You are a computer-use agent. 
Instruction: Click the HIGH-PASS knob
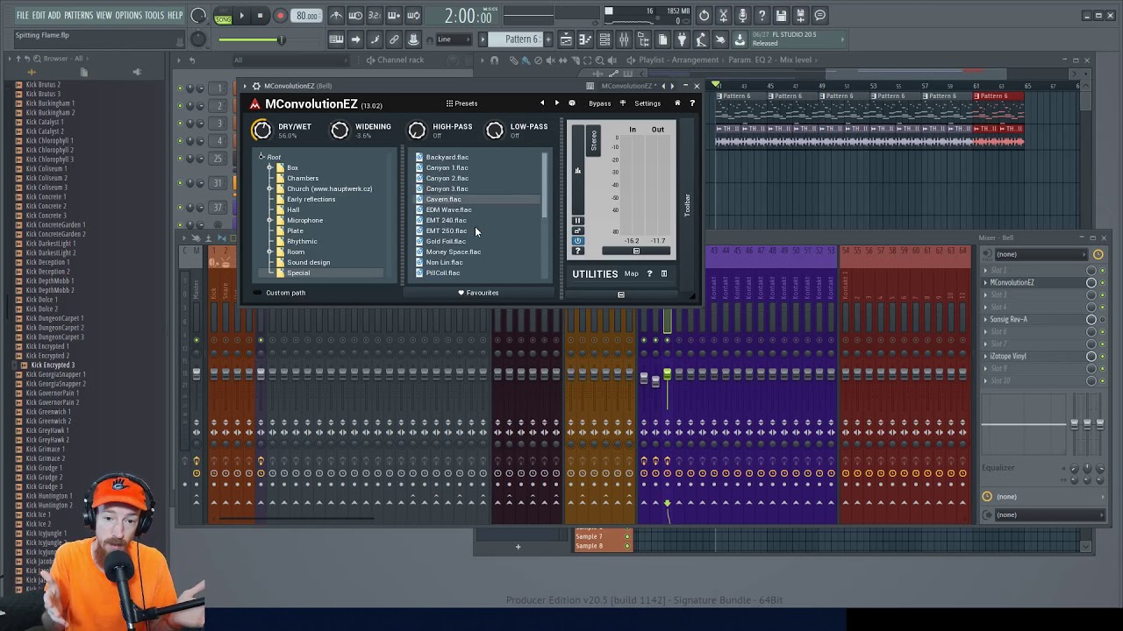pos(417,130)
